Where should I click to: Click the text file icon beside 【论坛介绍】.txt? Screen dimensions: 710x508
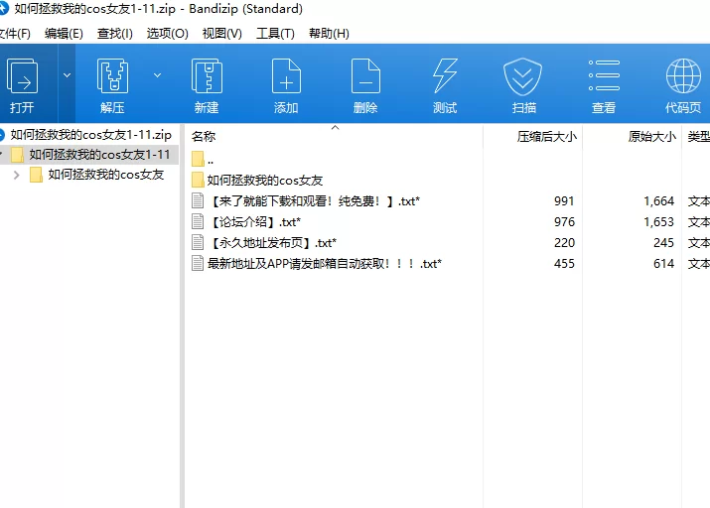[x=198, y=221]
